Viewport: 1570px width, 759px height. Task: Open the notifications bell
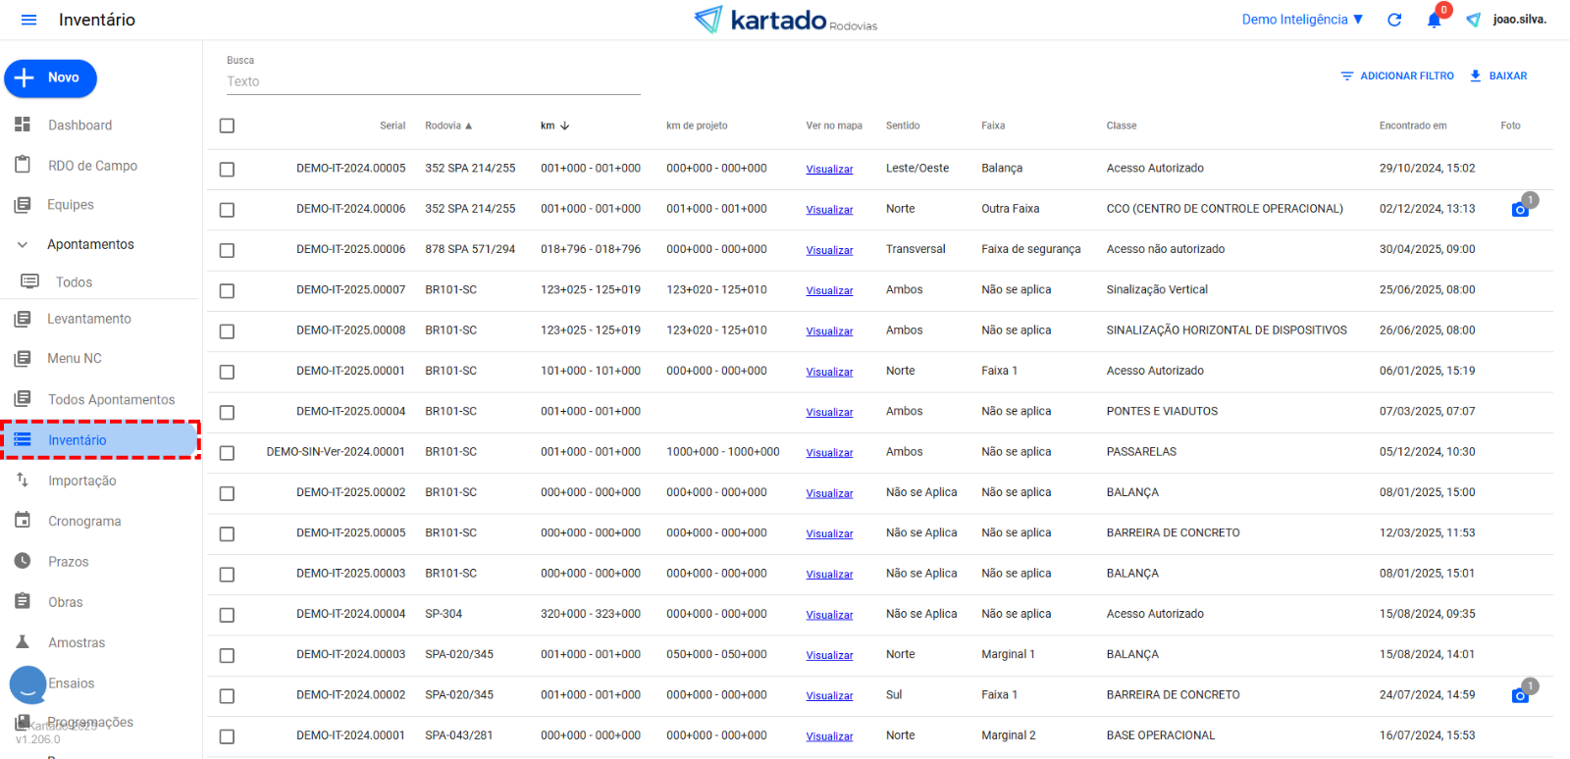click(x=1434, y=20)
